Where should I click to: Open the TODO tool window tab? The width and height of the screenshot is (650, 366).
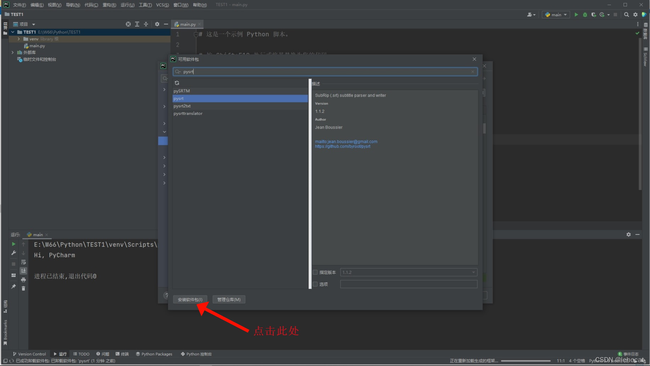point(81,354)
